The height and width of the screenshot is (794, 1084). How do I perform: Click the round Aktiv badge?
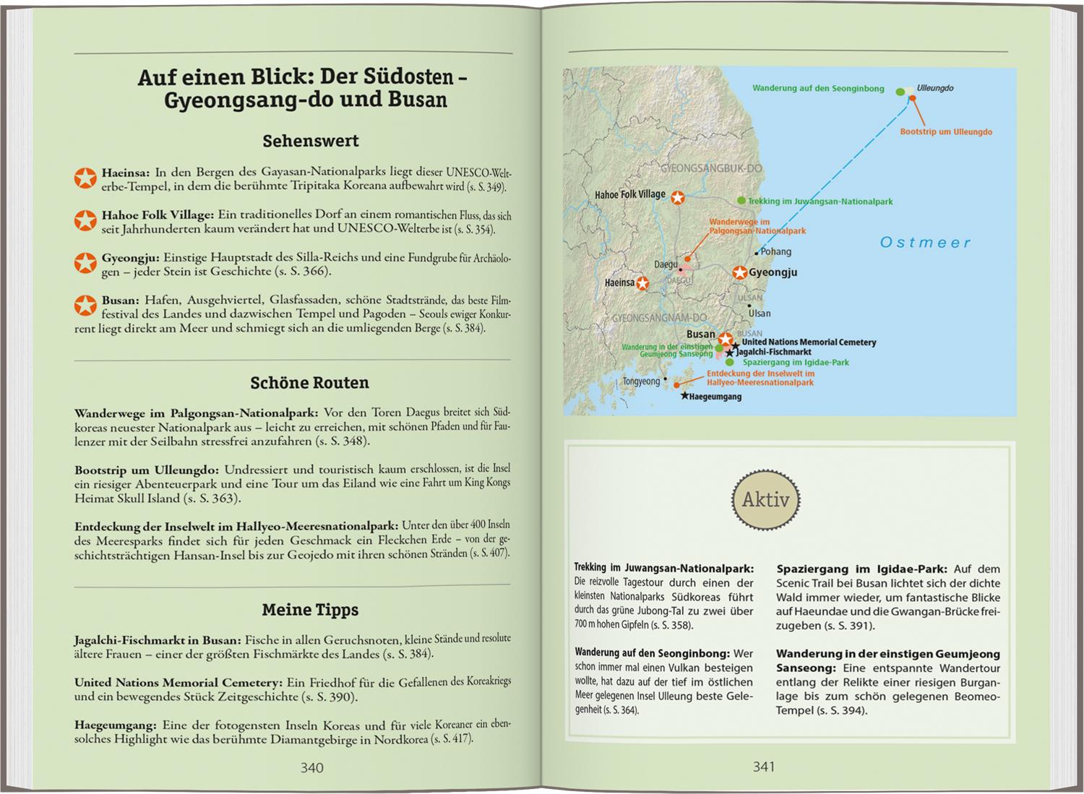(765, 500)
